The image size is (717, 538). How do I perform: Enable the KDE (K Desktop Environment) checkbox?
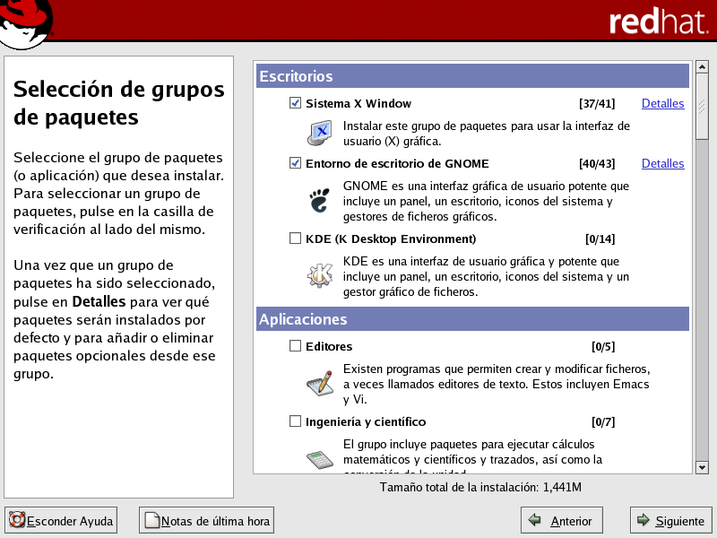[296, 239]
